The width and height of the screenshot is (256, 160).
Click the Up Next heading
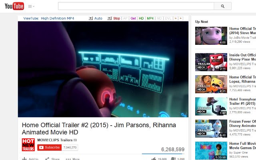[202, 22]
